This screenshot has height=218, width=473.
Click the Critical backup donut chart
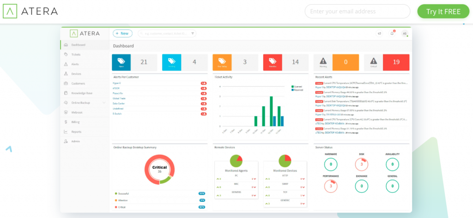[x=159, y=170]
